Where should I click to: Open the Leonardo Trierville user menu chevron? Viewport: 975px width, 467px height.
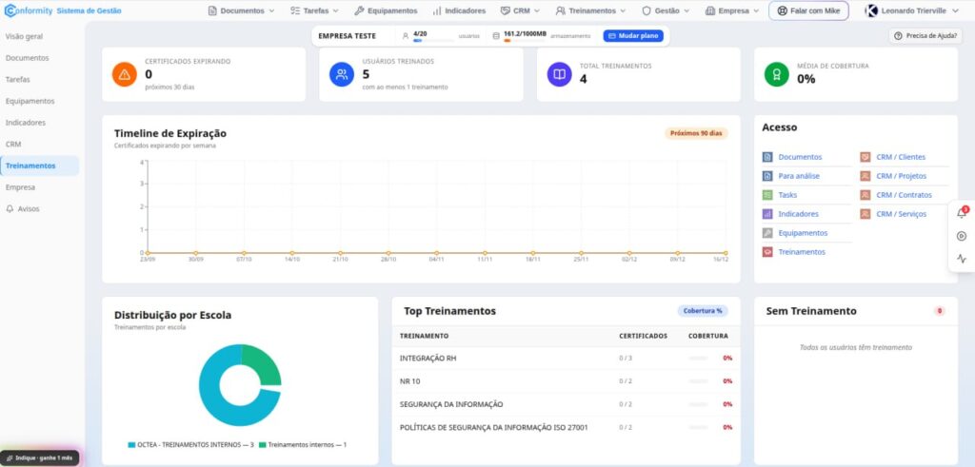[956, 10]
